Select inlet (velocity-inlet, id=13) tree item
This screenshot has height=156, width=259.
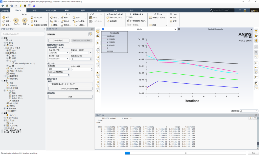(x=25, y=63)
